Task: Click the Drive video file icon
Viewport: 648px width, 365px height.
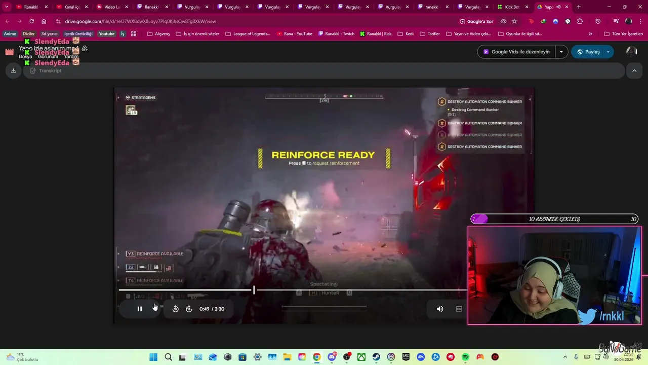Action: [x=9, y=52]
